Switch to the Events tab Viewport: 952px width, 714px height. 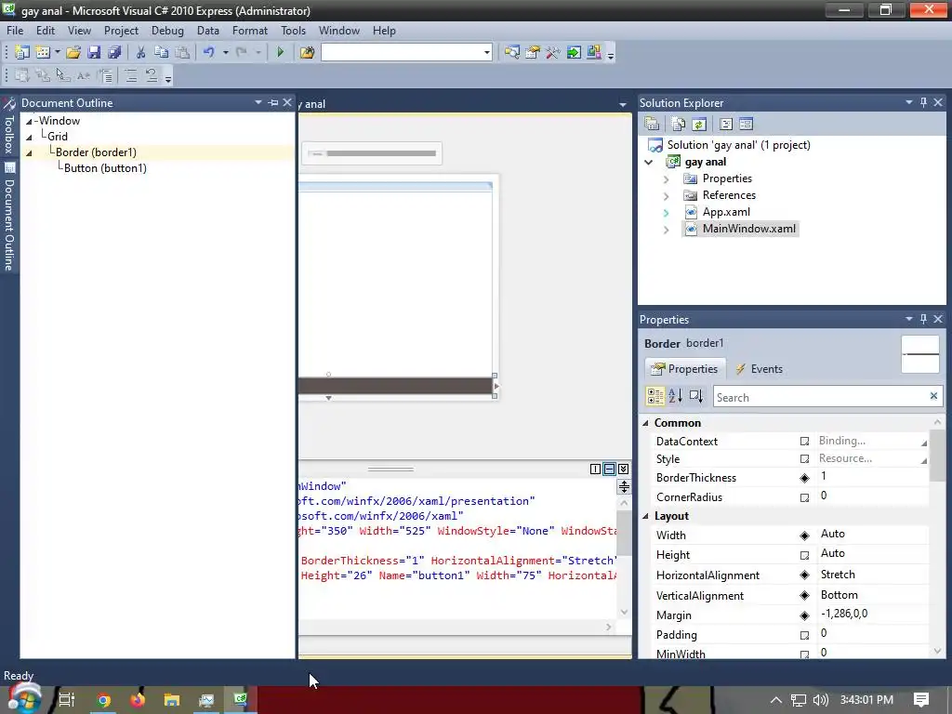click(x=759, y=369)
